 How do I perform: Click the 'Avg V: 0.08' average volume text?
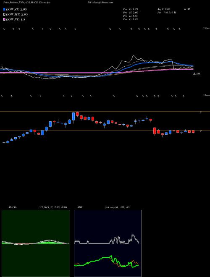[x=164, y=9]
